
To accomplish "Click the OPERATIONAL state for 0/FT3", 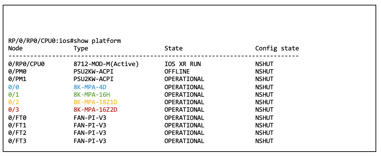I will click(184, 141).
